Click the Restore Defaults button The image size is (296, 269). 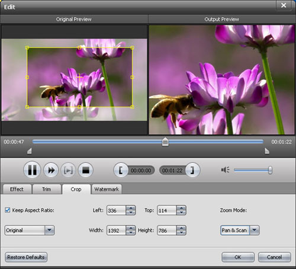pyautogui.click(x=26, y=257)
